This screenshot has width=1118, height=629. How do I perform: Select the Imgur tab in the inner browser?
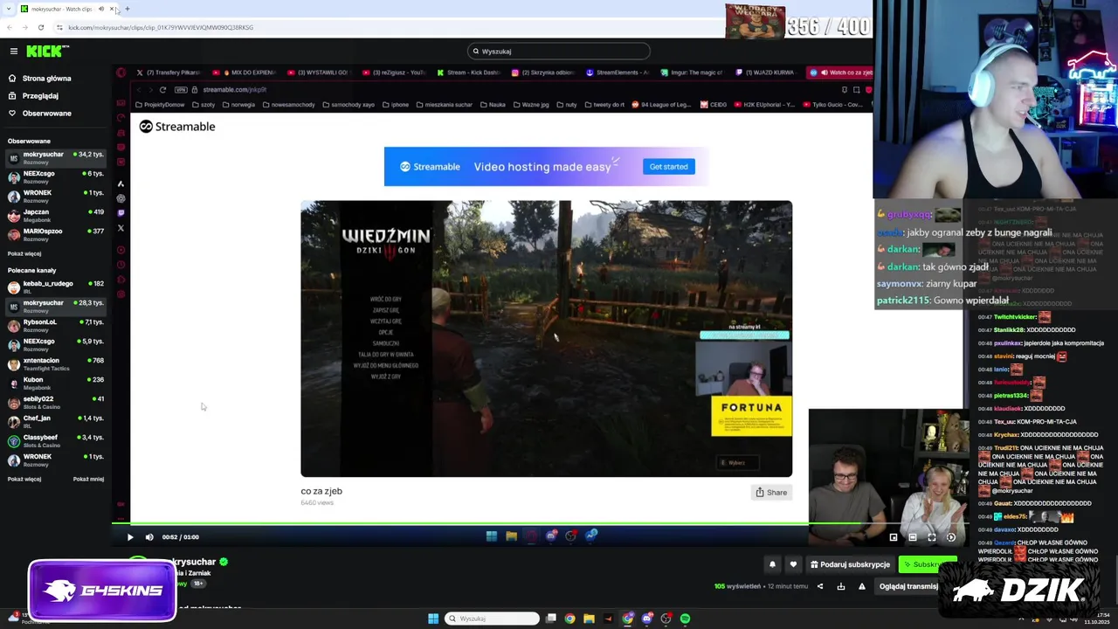691,73
